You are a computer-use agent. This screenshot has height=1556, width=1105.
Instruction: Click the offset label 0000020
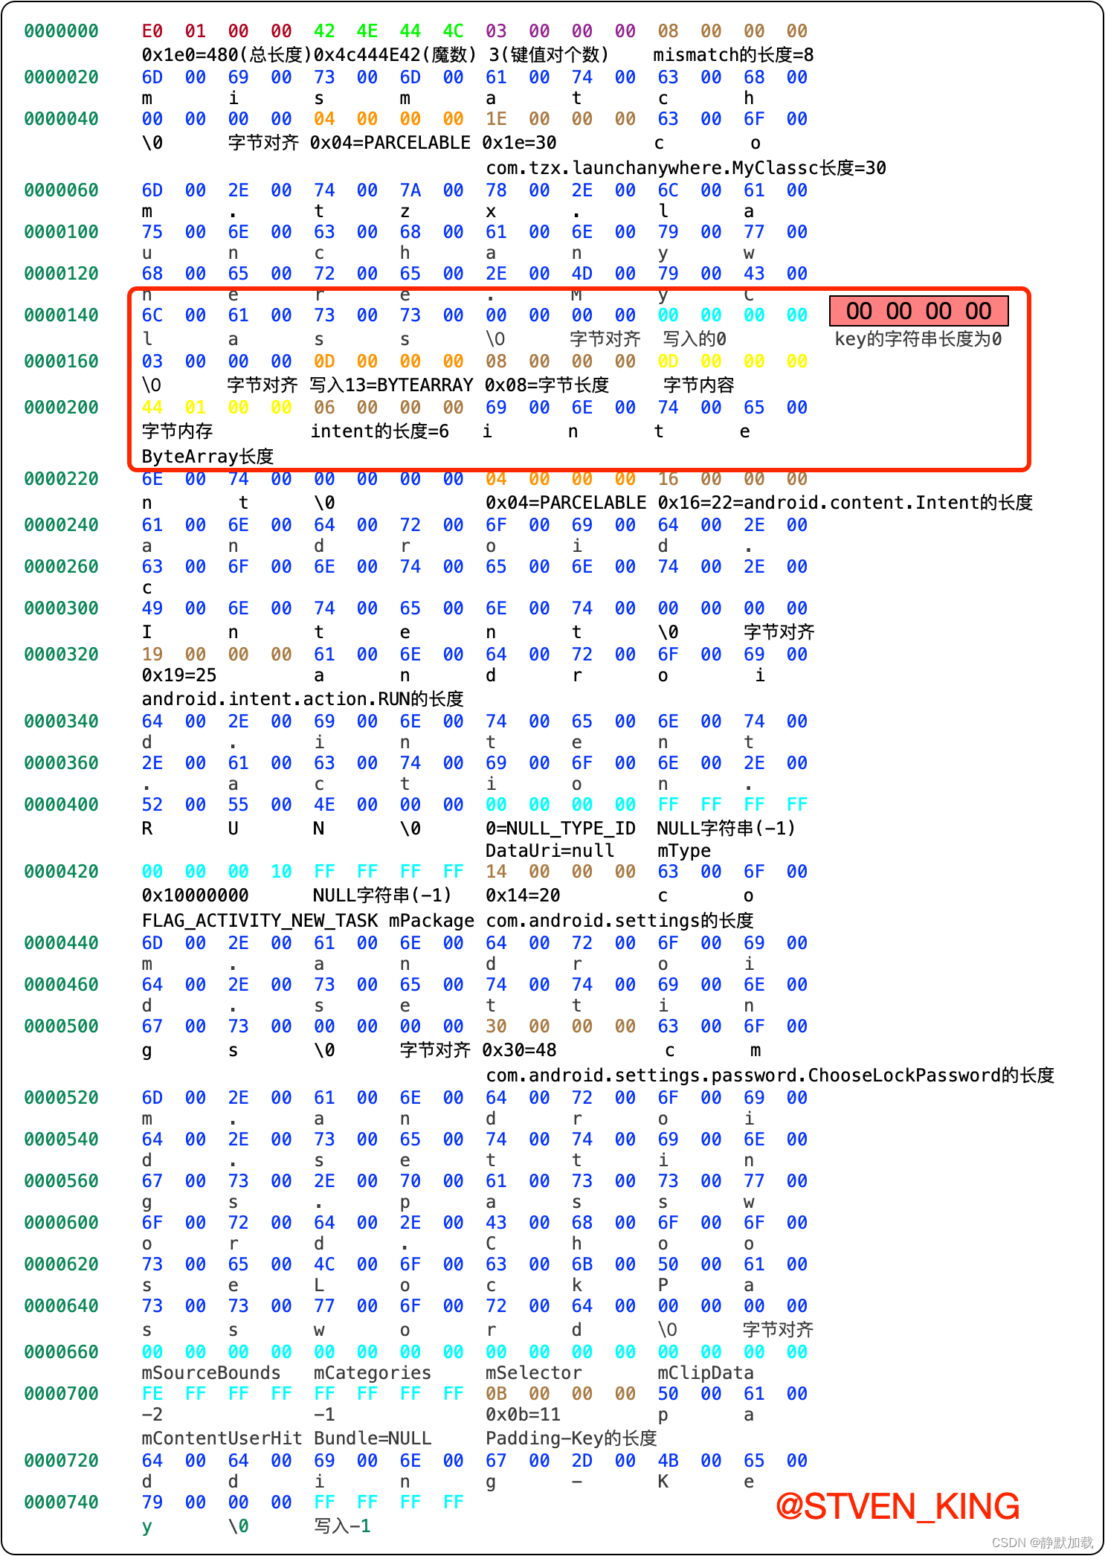[x=61, y=77]
